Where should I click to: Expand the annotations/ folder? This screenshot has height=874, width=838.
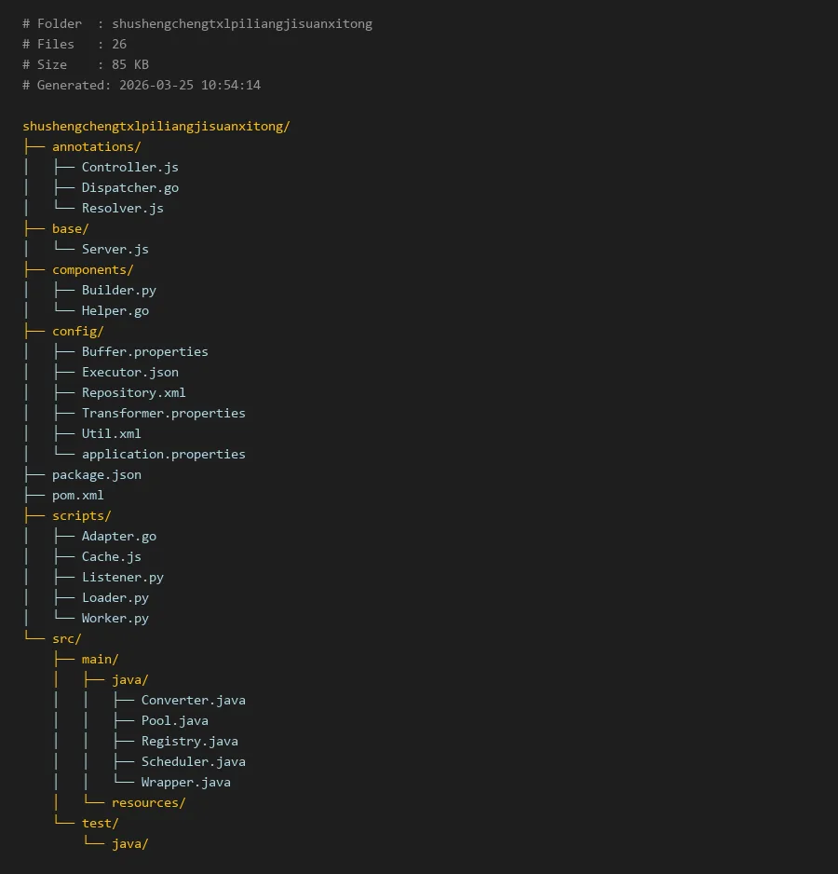tap(96, 146)
